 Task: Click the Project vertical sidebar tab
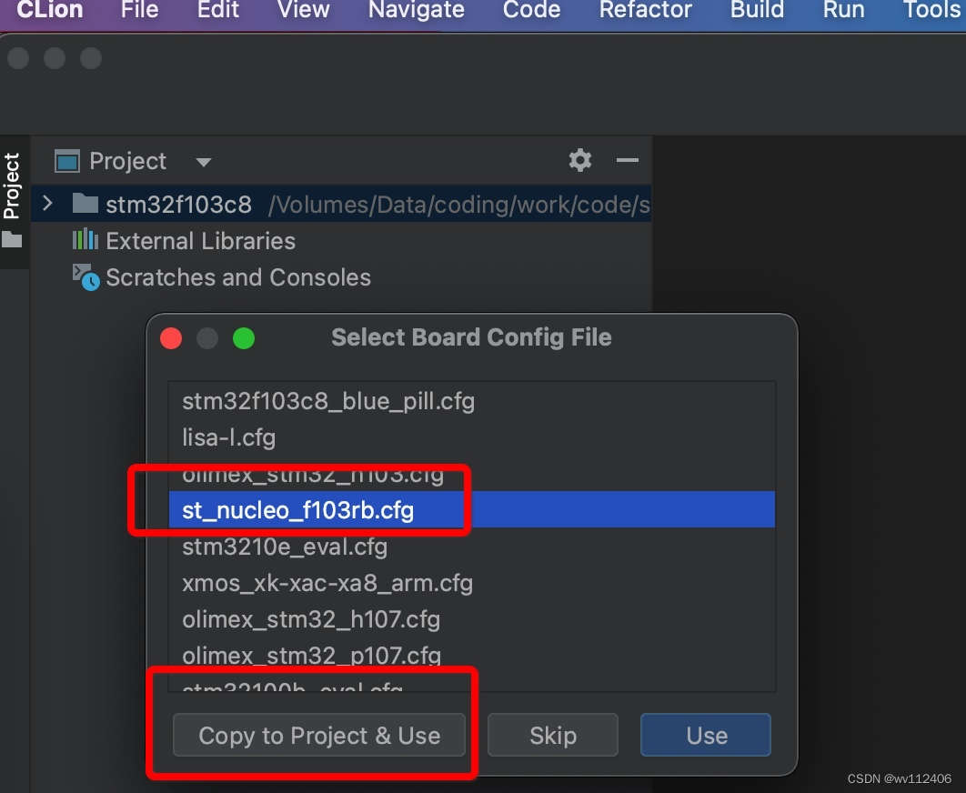point(12,186)
